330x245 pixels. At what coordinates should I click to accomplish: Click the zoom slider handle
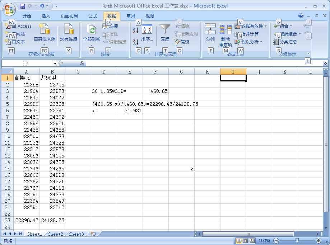tap(297, 241)
